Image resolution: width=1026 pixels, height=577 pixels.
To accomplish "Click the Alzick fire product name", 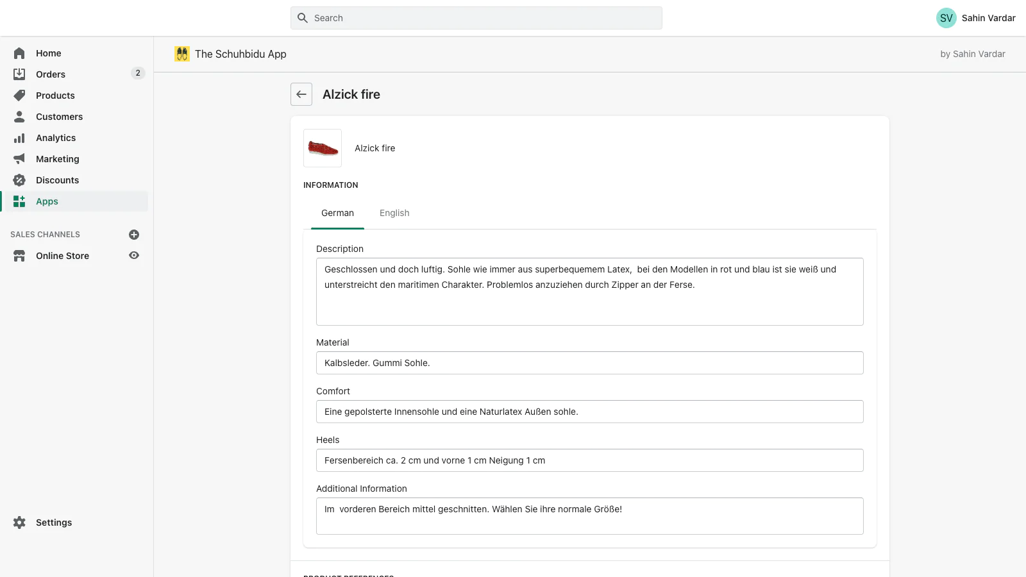I will pyautogui.click(x=375, y=148).
